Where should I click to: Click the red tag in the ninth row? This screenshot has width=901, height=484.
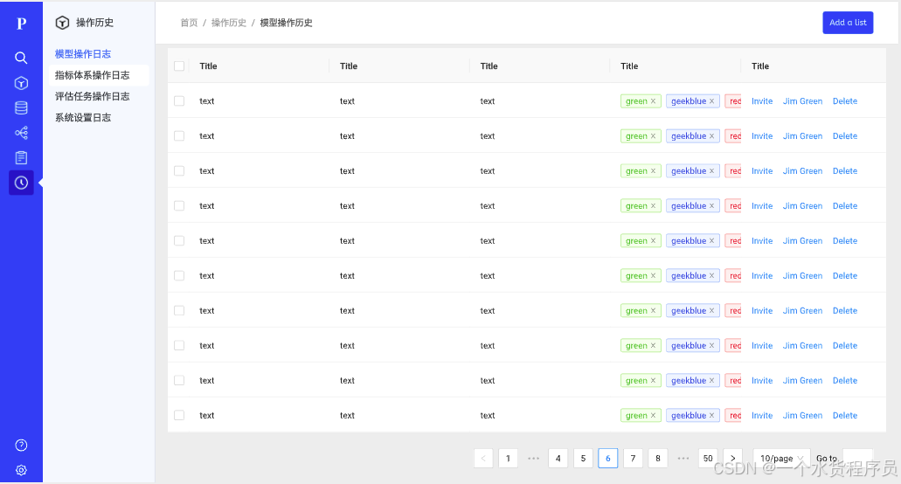pos(733,381)
